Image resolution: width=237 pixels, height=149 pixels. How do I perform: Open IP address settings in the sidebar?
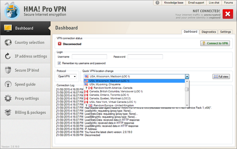tap(25, 56)
